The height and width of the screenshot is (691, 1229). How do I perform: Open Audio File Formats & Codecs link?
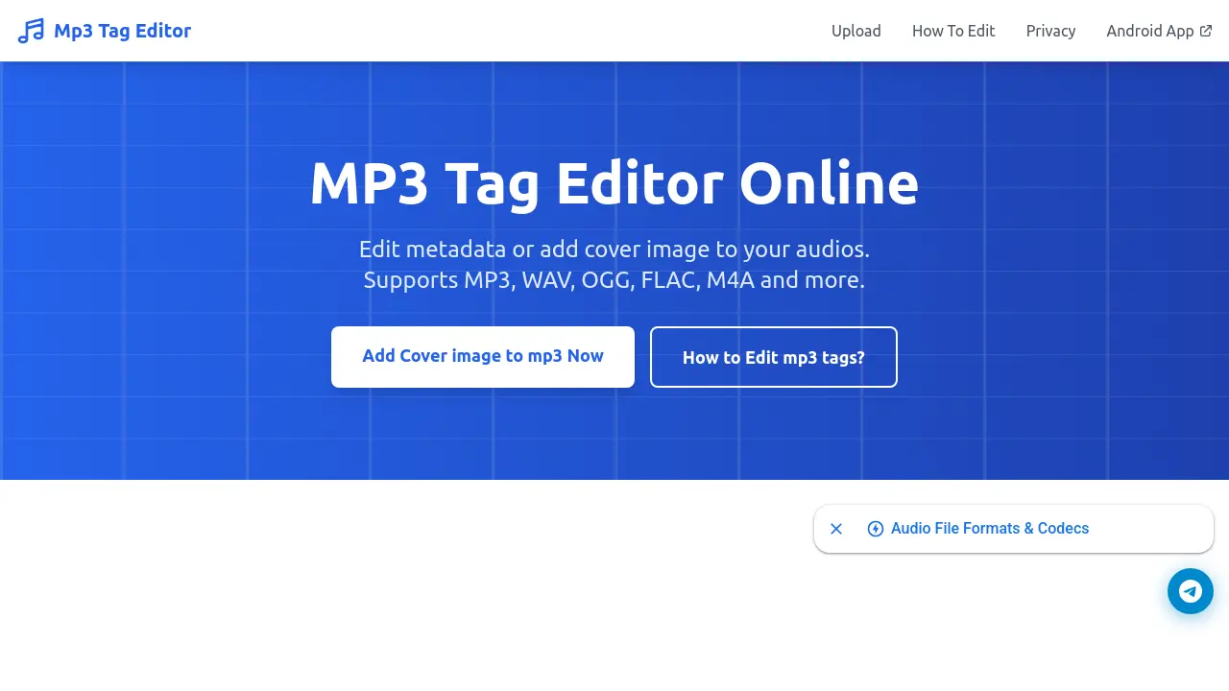coord(990,529)
